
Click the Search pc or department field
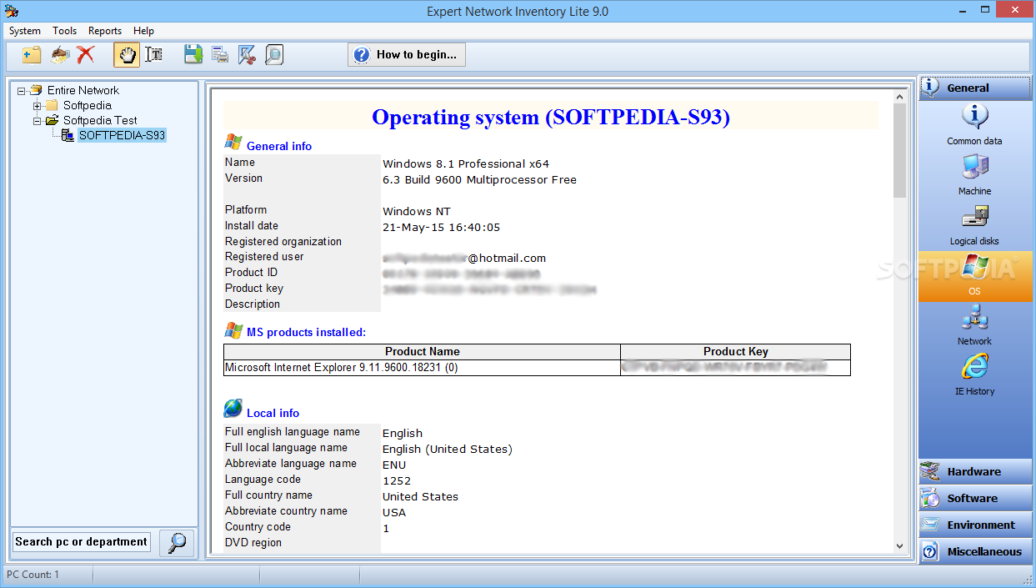81,542
